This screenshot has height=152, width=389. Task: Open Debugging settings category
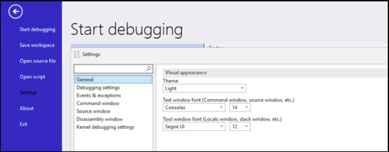click(98, 87)
